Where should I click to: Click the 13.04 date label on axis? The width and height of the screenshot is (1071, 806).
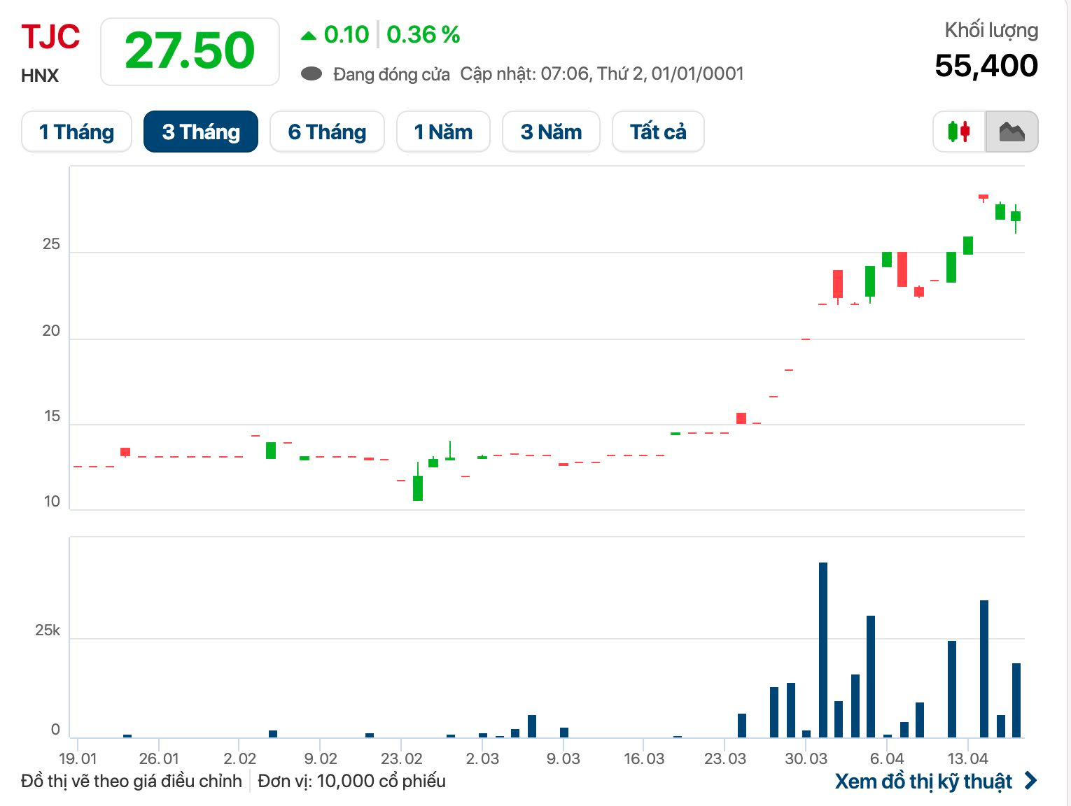[x=967, y=758]
